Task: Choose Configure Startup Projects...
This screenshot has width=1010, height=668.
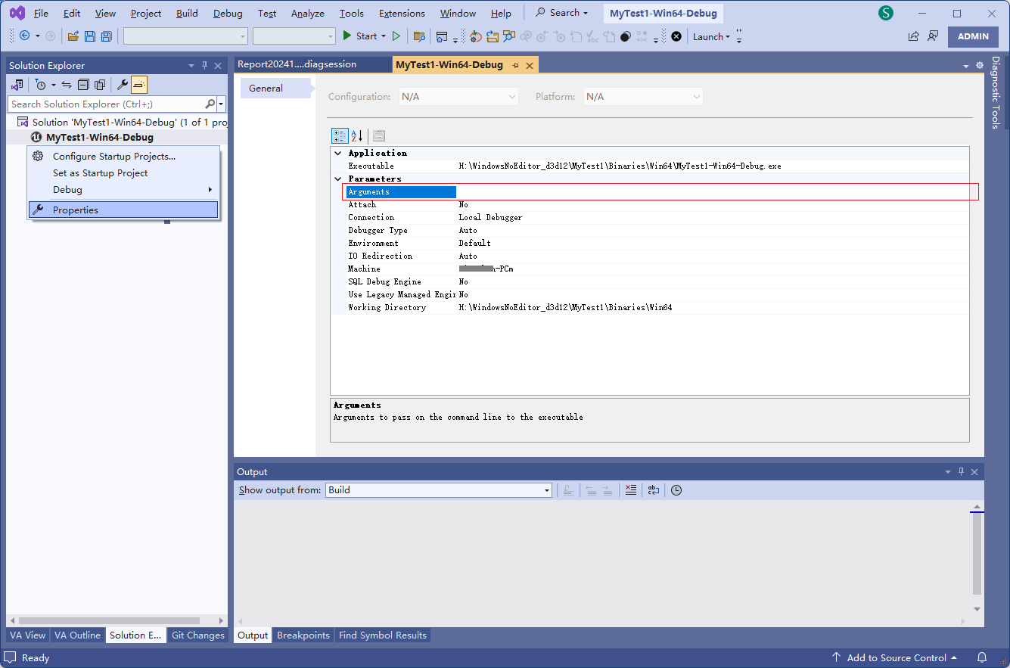Action: click(x=123, y=157)
